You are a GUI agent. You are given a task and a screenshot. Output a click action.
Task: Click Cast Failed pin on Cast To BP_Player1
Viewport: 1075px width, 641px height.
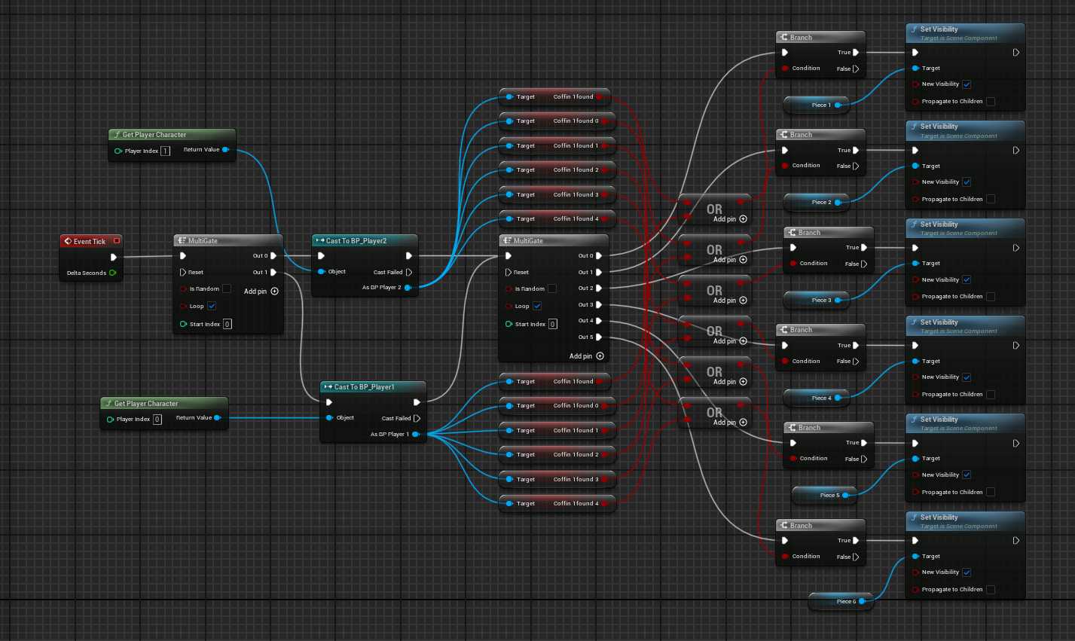417,418
